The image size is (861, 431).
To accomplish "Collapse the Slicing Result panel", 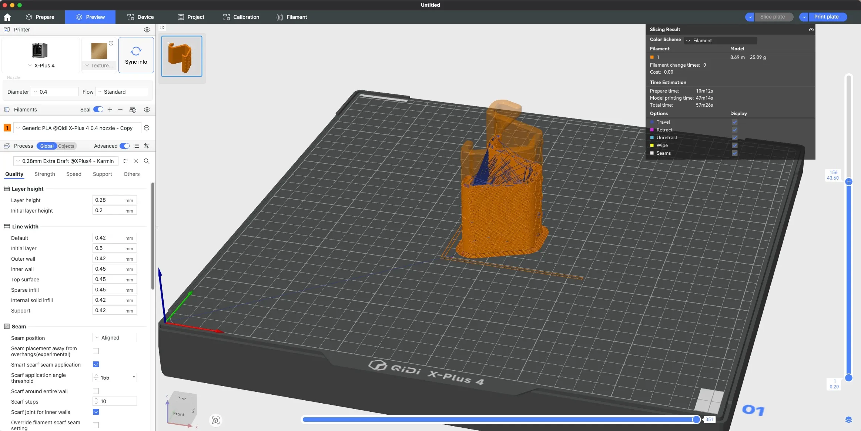I will (x=811, y=30).
